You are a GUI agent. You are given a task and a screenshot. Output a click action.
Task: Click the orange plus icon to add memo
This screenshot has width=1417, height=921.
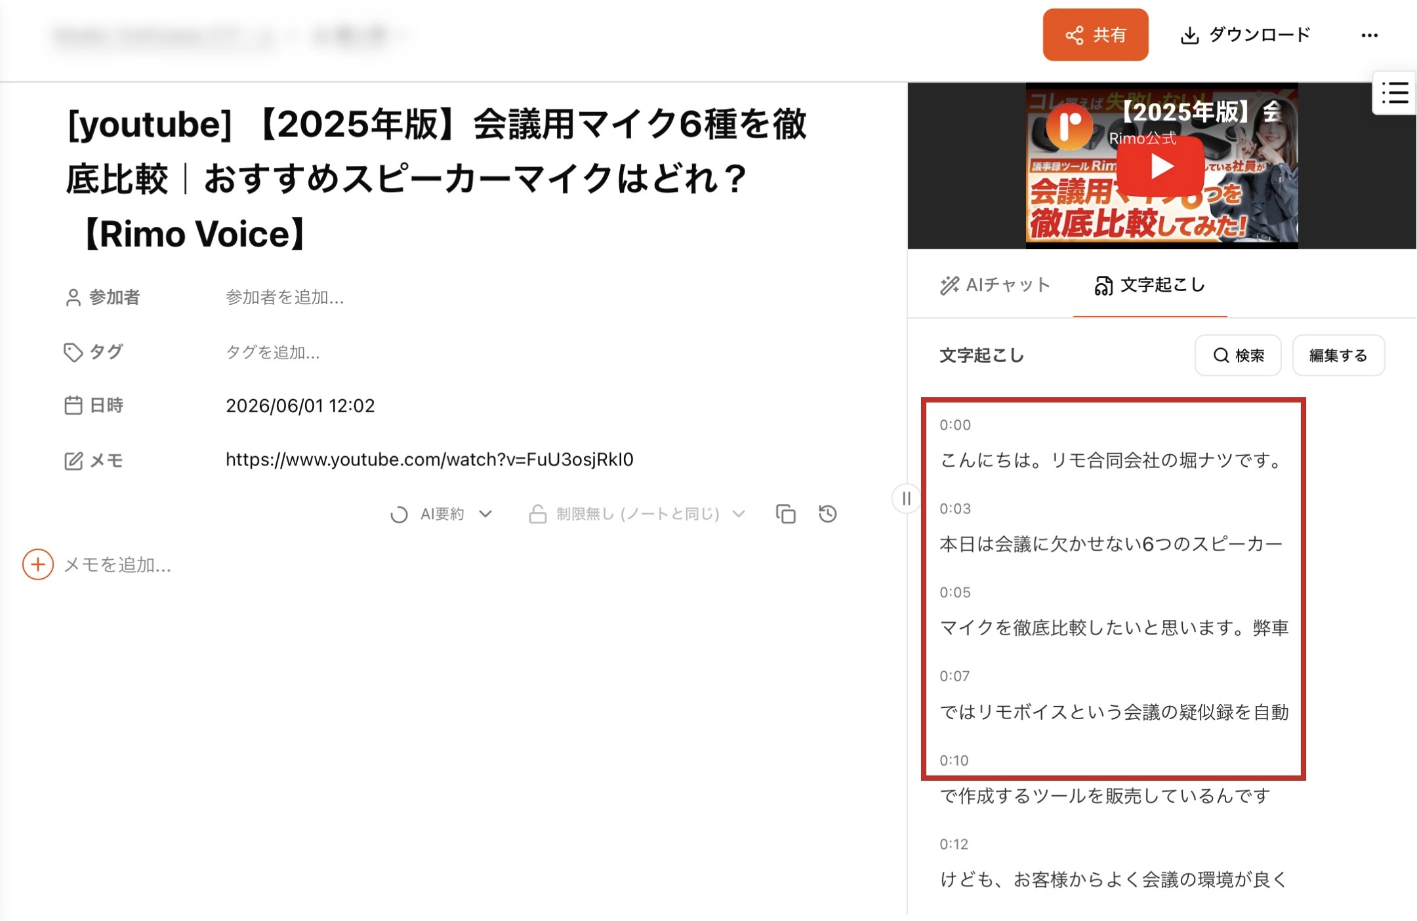(38, 564)
